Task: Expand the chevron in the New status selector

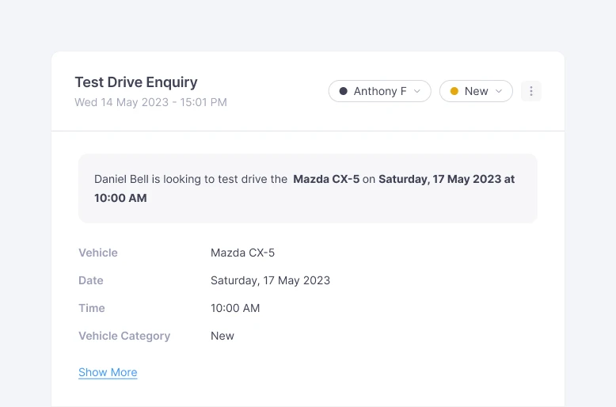Action: pyautogui.click(x=499, y=91)
